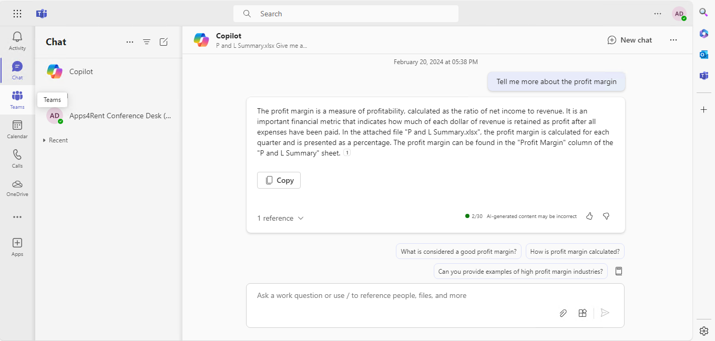The width and height of the screenshot is (715, 341).
Task: Click the thumbs up feedback icon
Action: (x=589, y=216)
